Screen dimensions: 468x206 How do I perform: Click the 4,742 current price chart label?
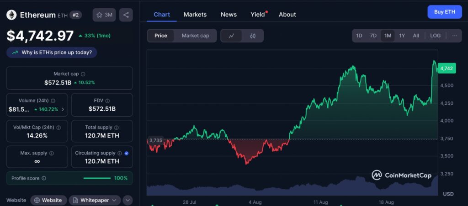point(447,68)
